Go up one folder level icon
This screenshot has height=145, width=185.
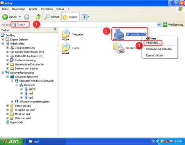[x=38, y=17]
